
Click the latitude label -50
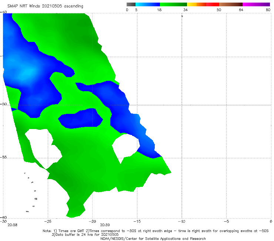[x=3, y=104]
